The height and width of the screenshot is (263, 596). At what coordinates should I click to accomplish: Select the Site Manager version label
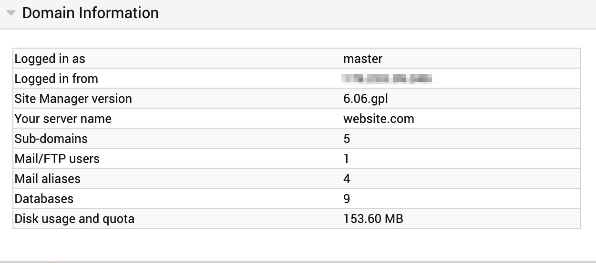(x=73, y=99)
